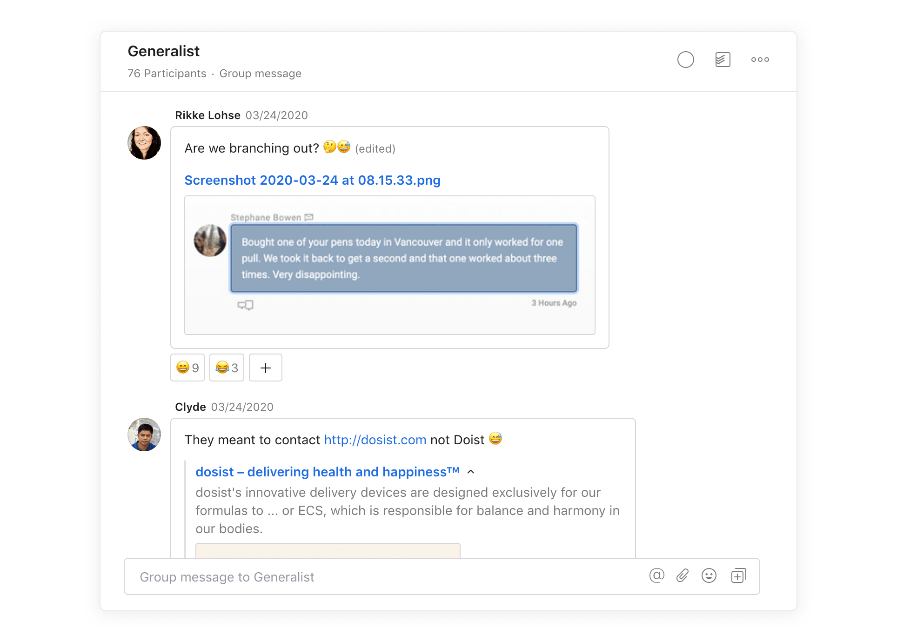The image size is (897, 642).
Task: Click the plus to add a new reaction
Action: 265,368
